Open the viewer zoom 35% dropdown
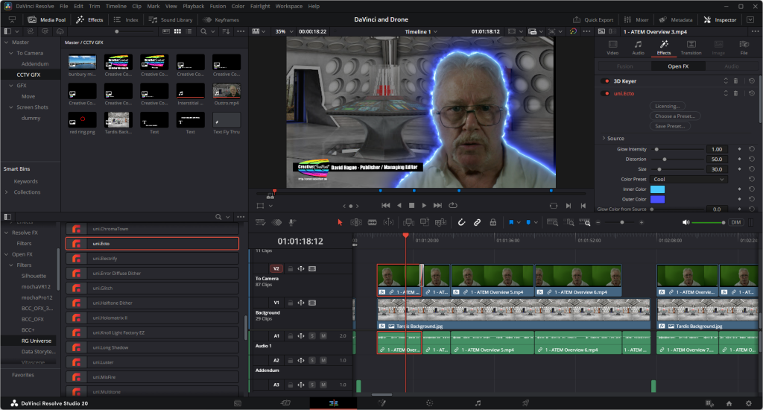Viewport: 763px width, 410px height. click(285, 31)
